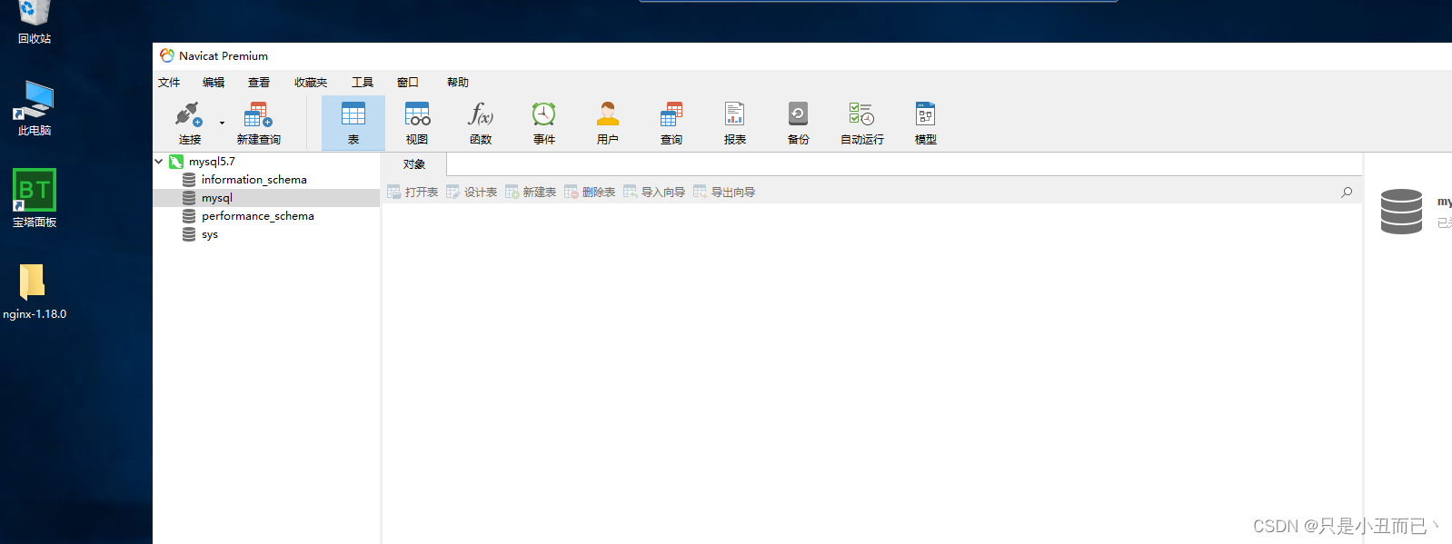Click the 导入向导 (Import Wizard) button
This screenshot has height=544, width=1452.
point(654,192)
